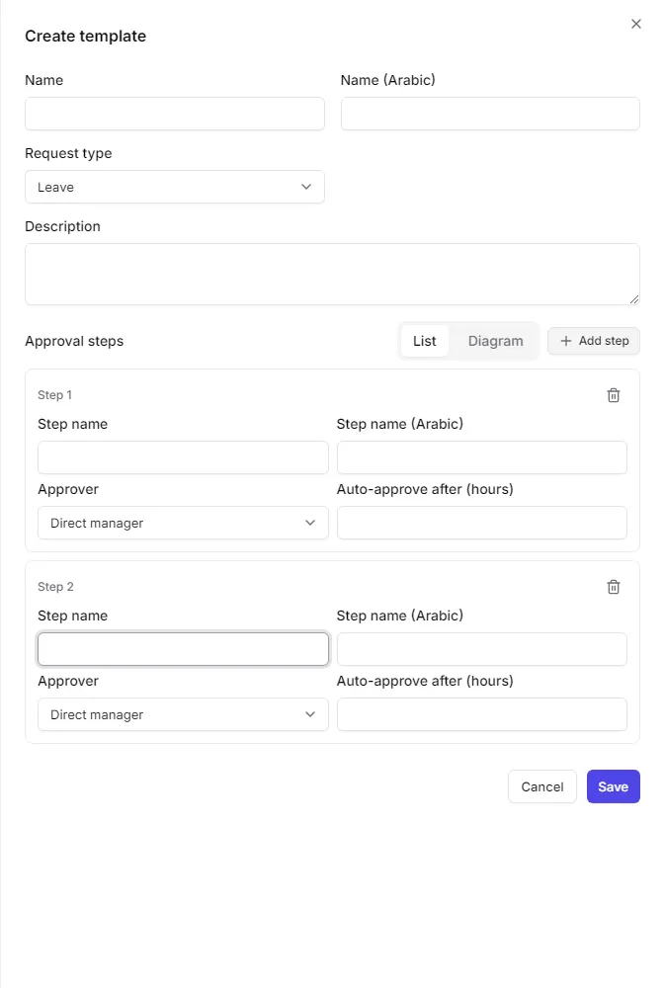
Task: Cancel the template creation
Action: point(541,786)
